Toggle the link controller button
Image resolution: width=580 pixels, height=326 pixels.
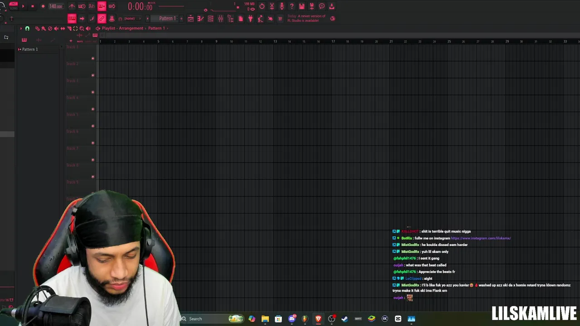101,19
